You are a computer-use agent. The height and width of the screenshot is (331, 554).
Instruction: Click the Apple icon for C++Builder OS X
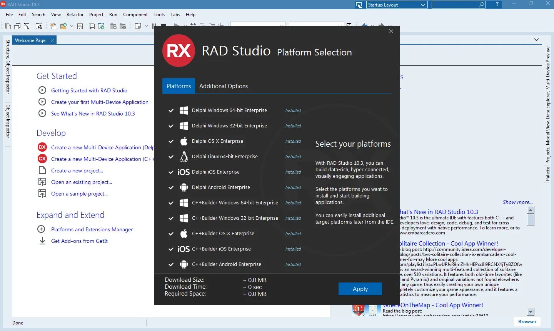tap(184, 233)
